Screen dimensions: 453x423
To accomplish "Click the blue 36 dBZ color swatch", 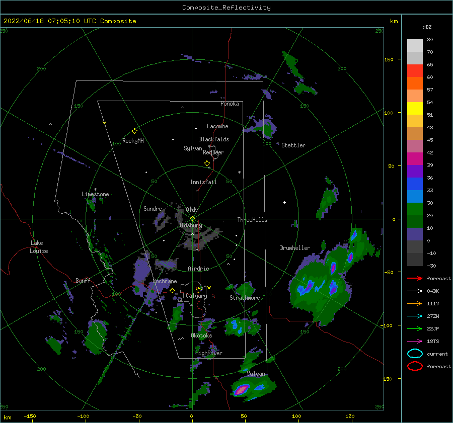I will pyautogui.click(x=415, y=184).
